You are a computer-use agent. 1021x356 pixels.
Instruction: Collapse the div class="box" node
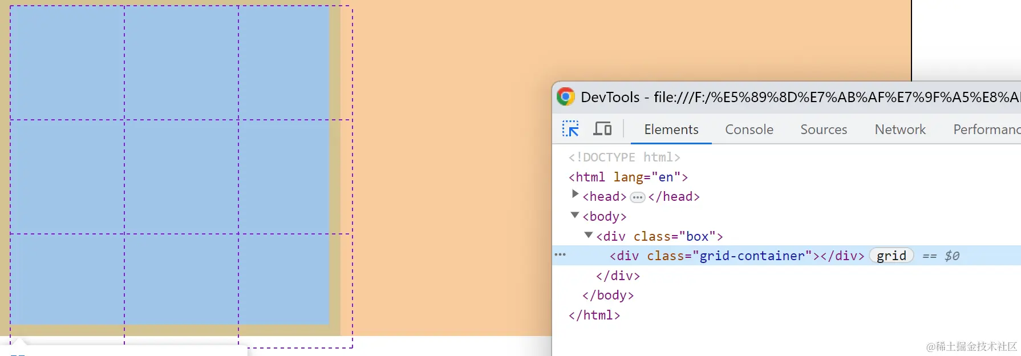[x=589, y=235]
